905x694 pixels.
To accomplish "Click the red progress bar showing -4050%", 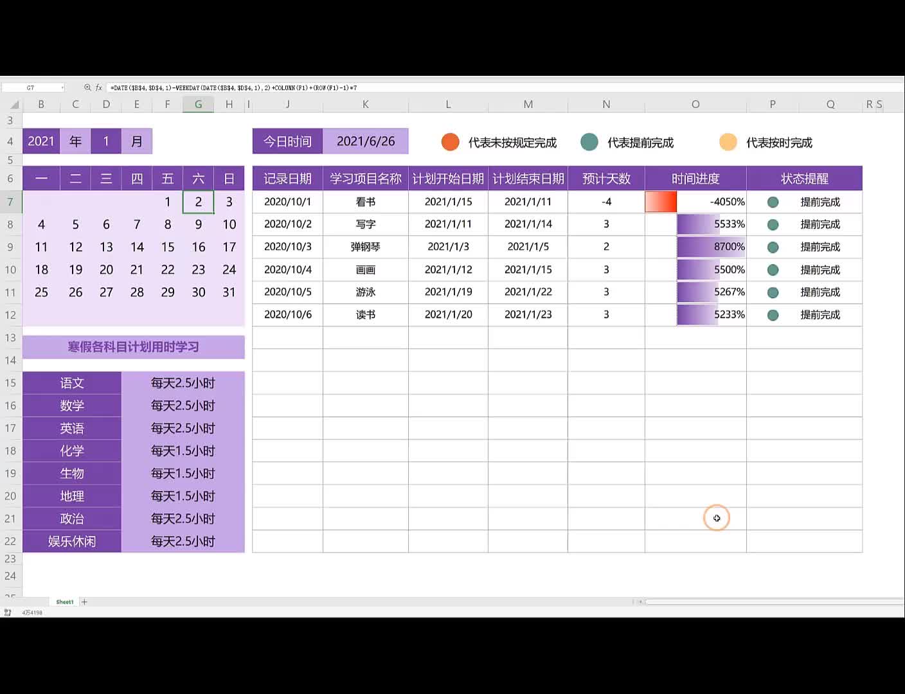I will click(x=661, y=202).
